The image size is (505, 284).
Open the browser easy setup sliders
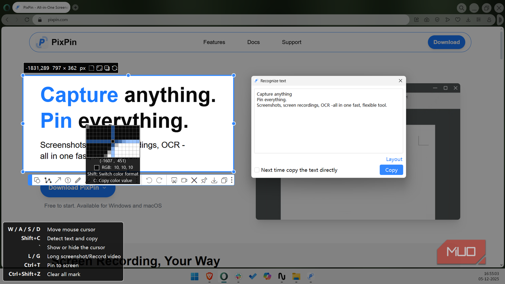click(x=479, y=20)
